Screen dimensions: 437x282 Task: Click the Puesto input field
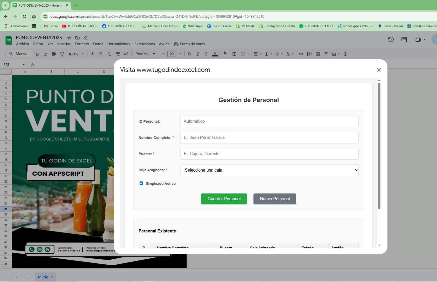pyautogui.click(x=269, y=154)
